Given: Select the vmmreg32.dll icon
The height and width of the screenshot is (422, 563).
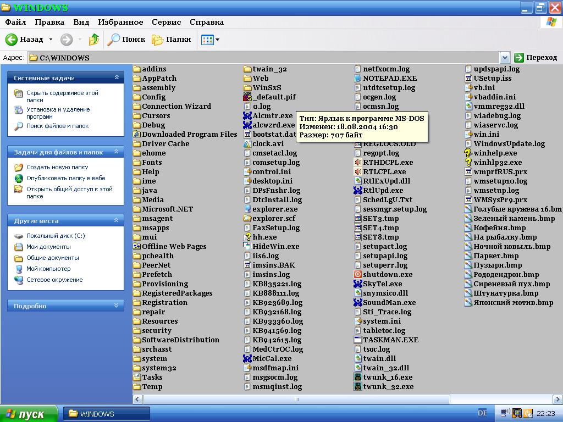Looking at the screenshot, I should [x=468, y=106].
